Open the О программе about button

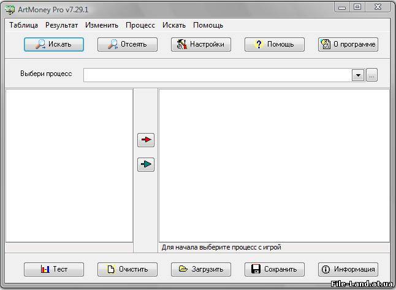(x=348, y=45)
